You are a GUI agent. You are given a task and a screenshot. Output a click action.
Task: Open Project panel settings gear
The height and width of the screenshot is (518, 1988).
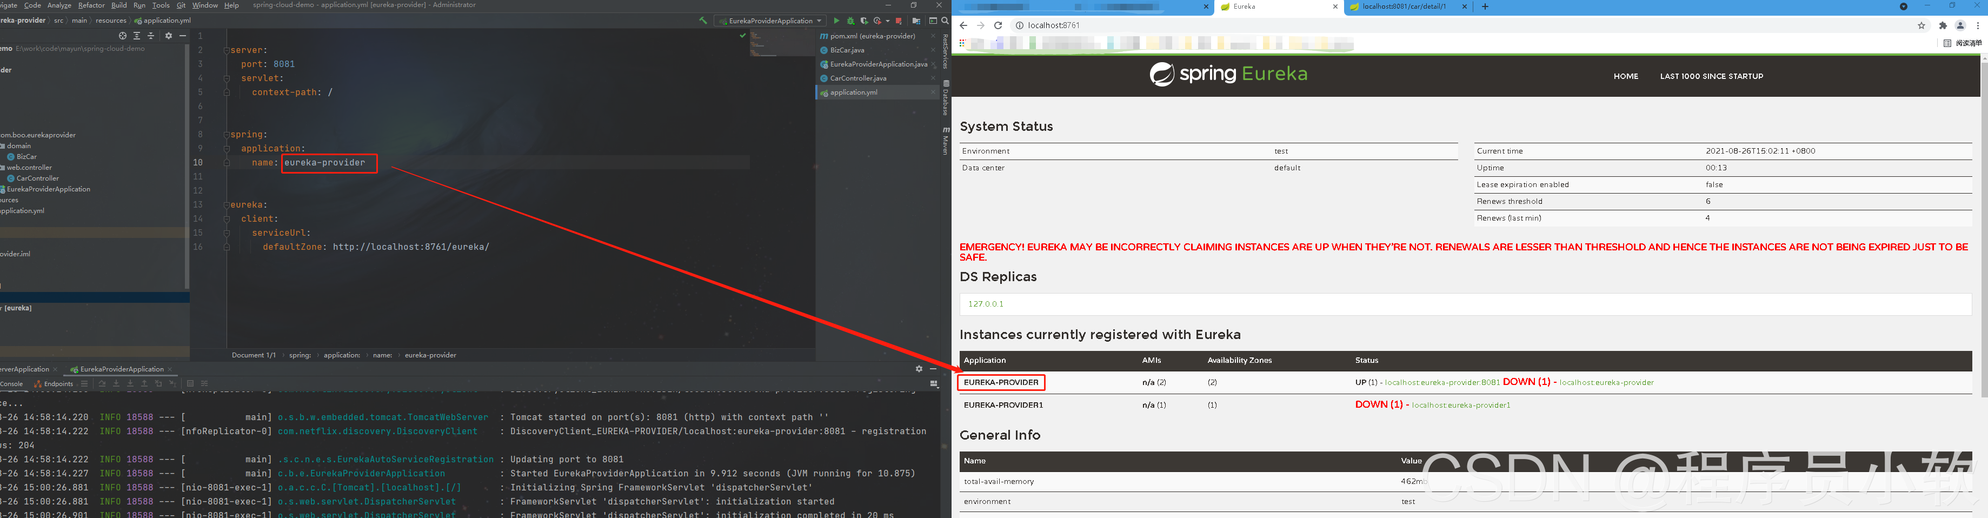click(x=168, y=36)
